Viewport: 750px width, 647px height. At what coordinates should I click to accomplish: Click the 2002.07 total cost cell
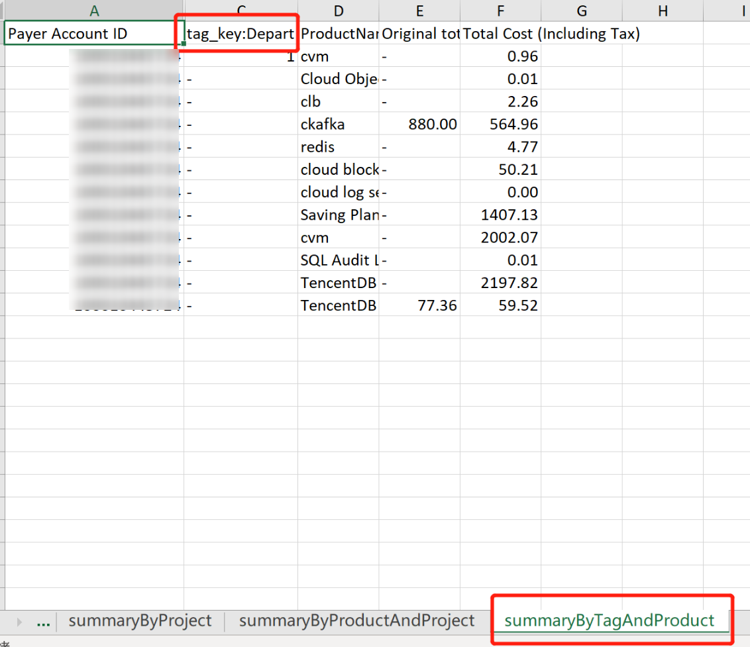[500, 237]
